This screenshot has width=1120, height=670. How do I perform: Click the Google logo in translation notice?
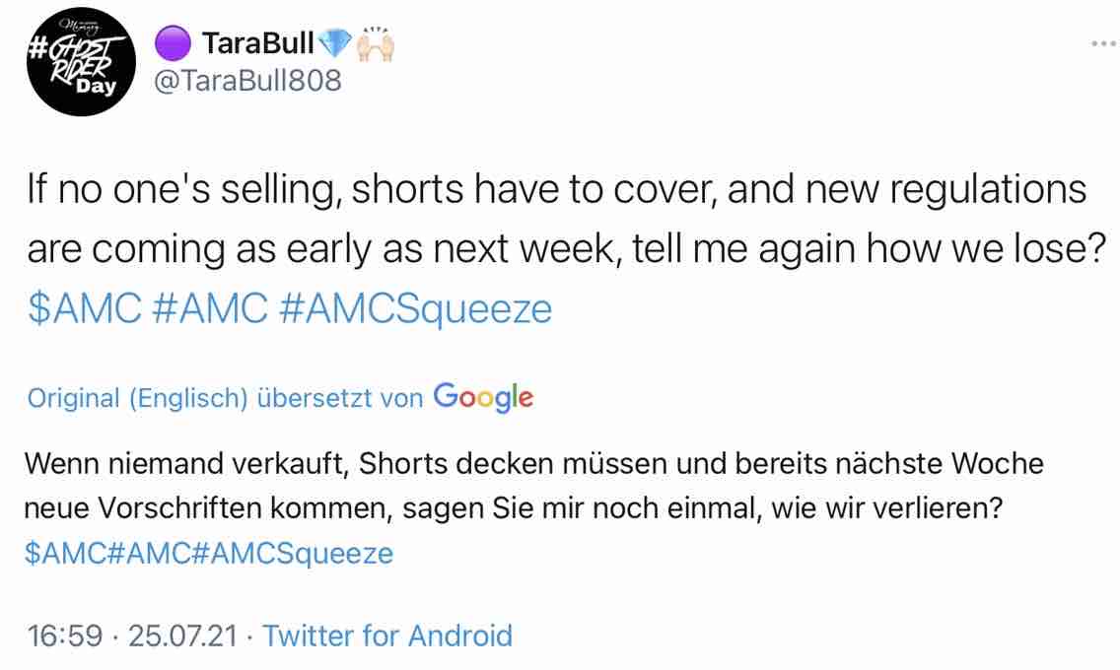(483, 397)
